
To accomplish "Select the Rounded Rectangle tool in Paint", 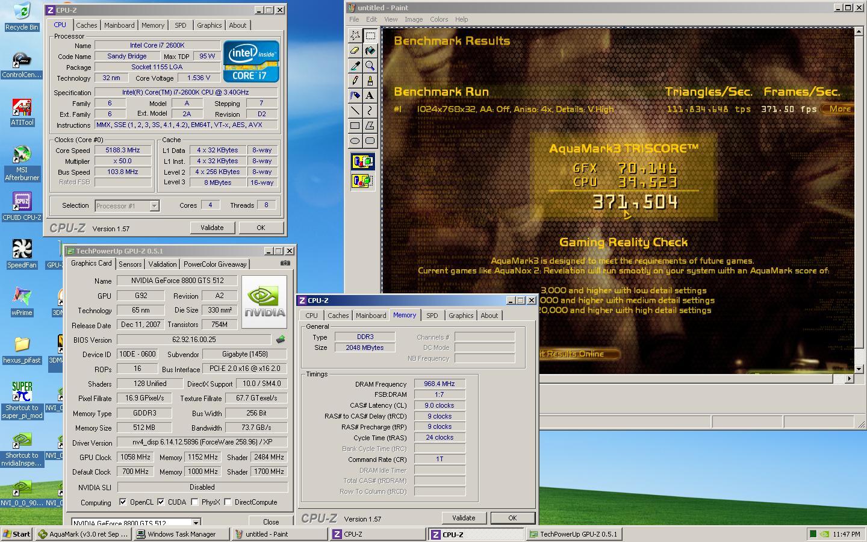I will 370,141.
